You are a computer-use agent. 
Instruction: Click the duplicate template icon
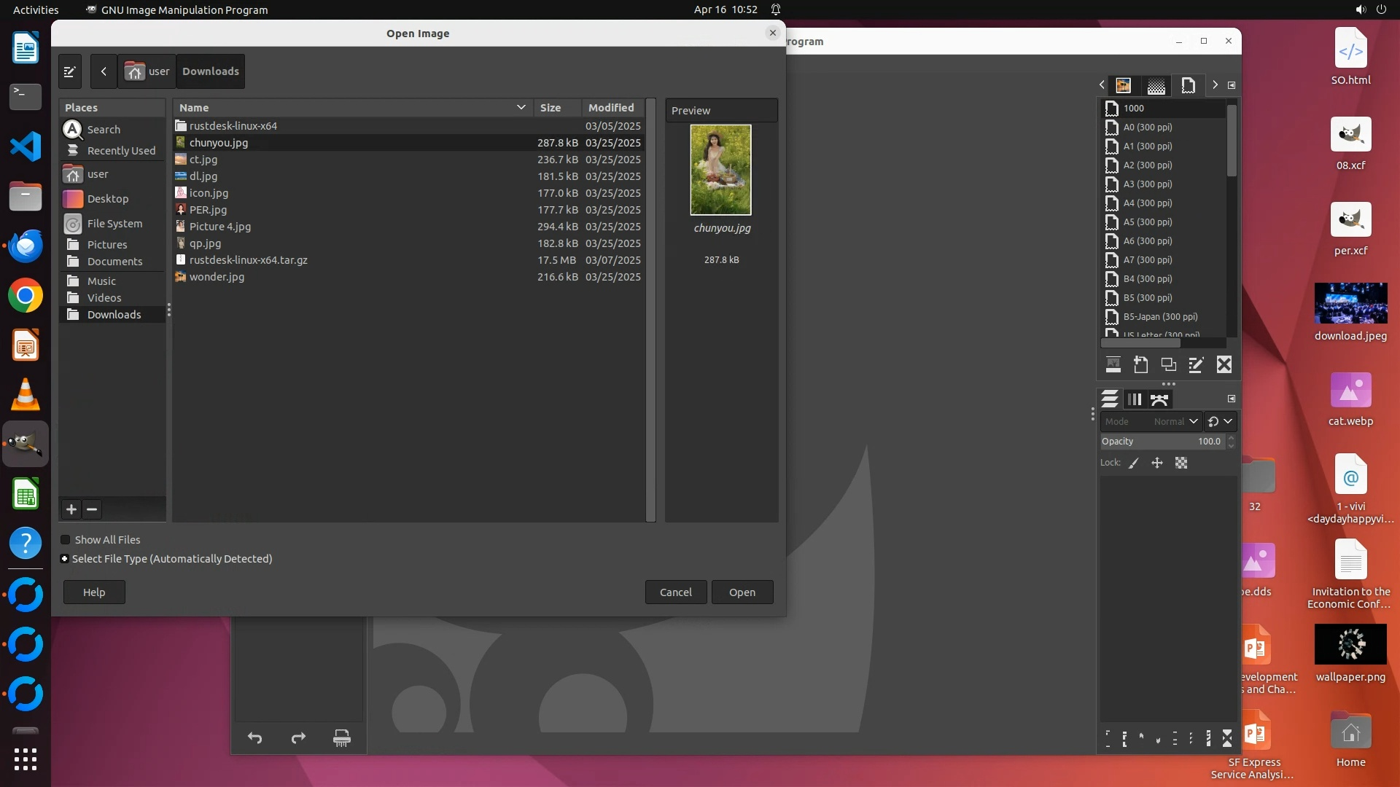point(1168,365)
